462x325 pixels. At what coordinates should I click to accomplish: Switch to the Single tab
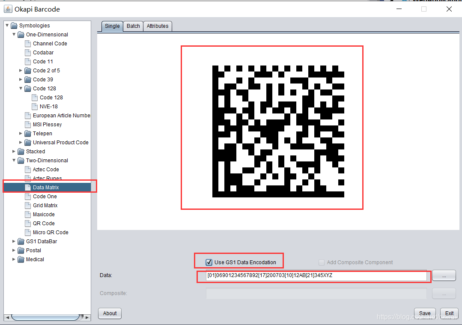point(112,26)
